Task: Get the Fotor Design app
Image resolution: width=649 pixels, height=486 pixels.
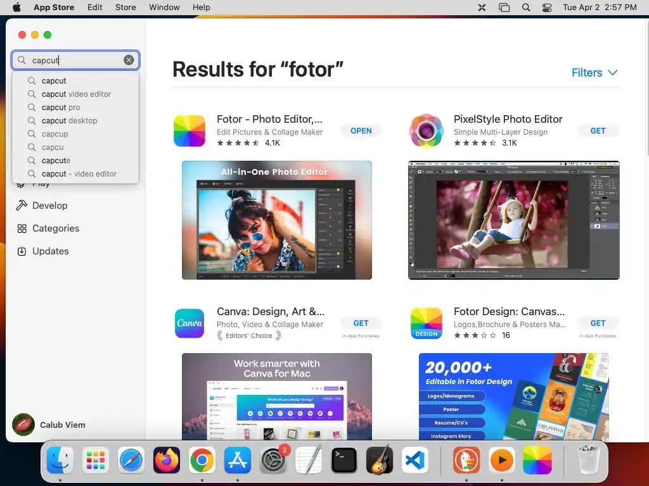Action: point(598,323)
